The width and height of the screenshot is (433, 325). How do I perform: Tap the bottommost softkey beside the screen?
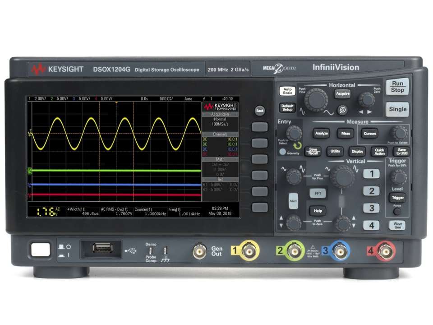260,208
